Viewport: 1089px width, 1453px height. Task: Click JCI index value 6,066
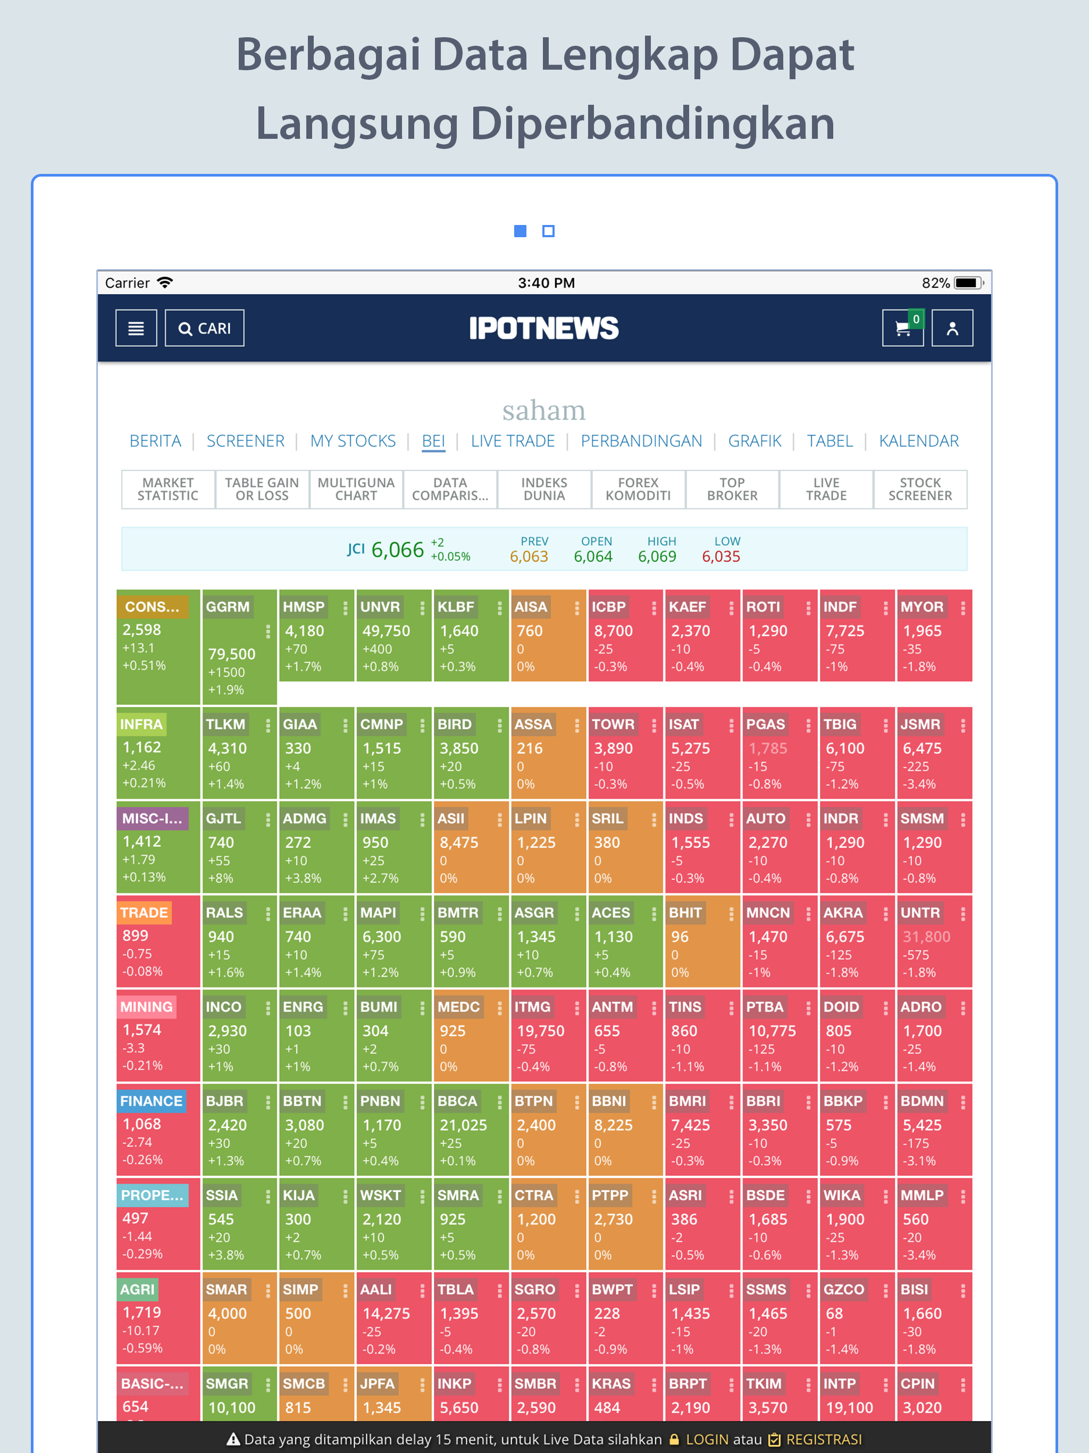point(397,550)
